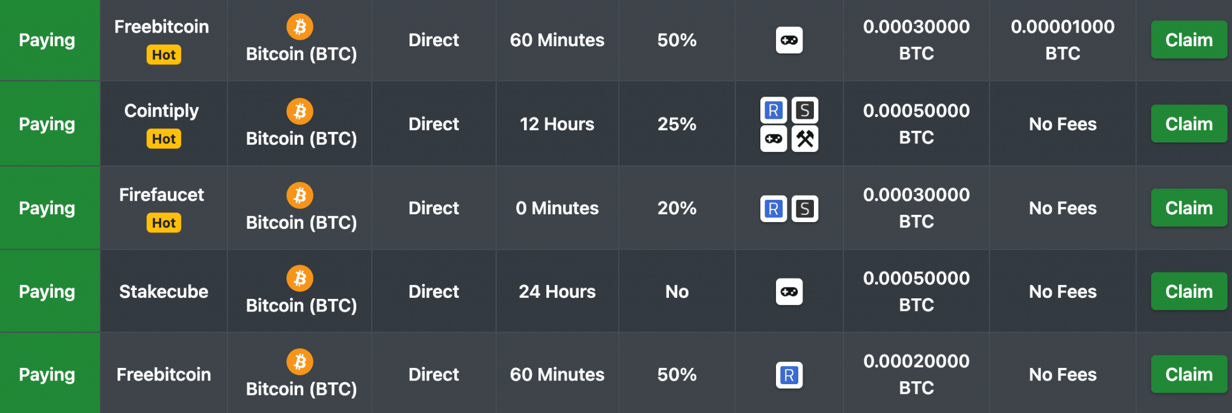The width and height of the screenshot is (1232, 413).
Task: Click the gamepad icon in Stakecube row
Action: 789,292
